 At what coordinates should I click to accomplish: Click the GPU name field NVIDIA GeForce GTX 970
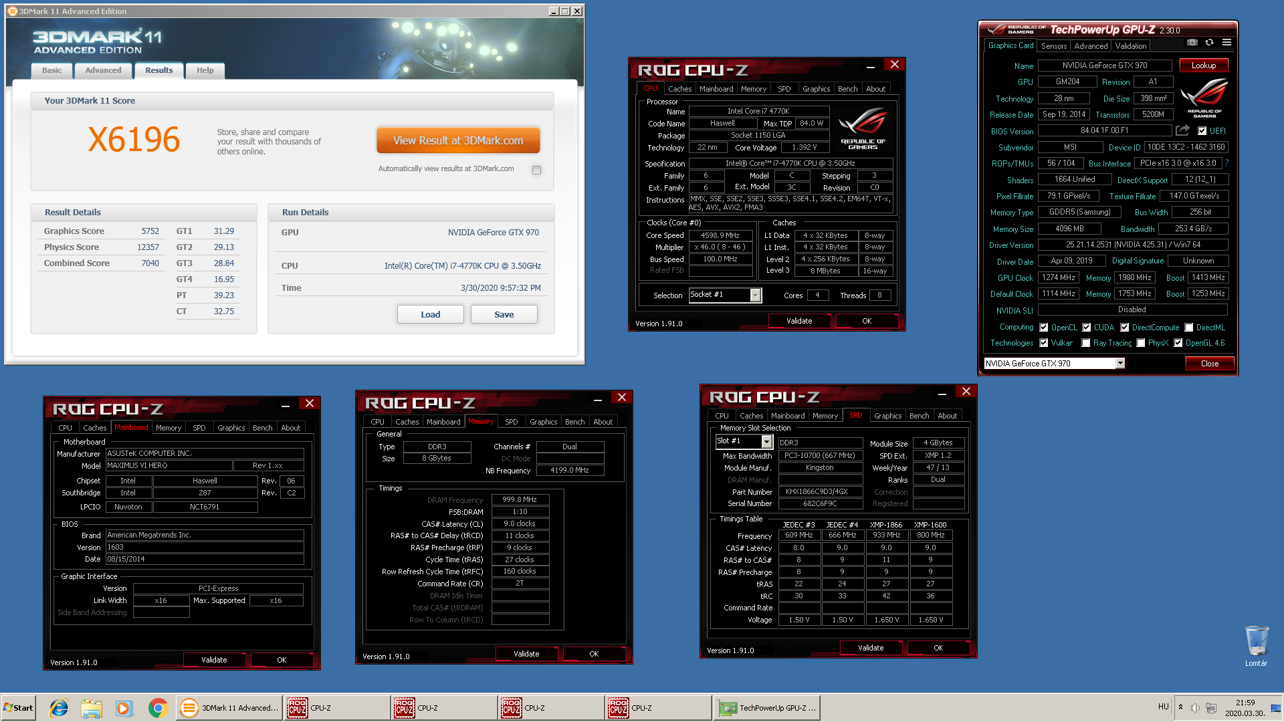click(x=1104, y=66)
